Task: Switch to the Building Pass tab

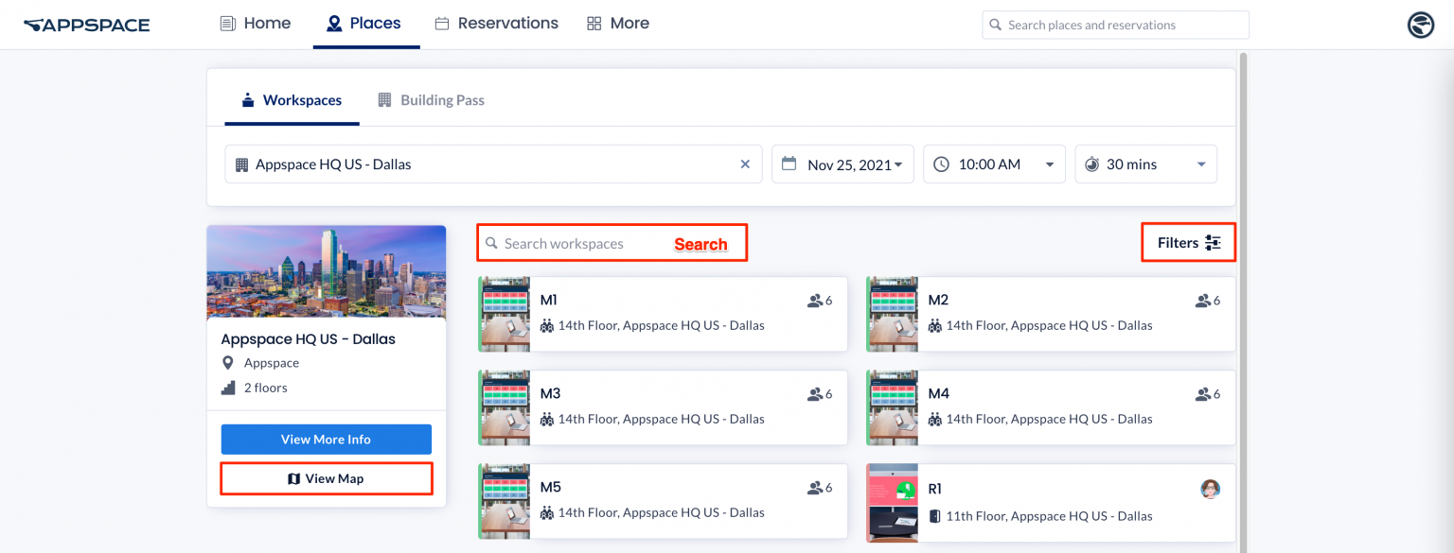Action: [431, 100]
